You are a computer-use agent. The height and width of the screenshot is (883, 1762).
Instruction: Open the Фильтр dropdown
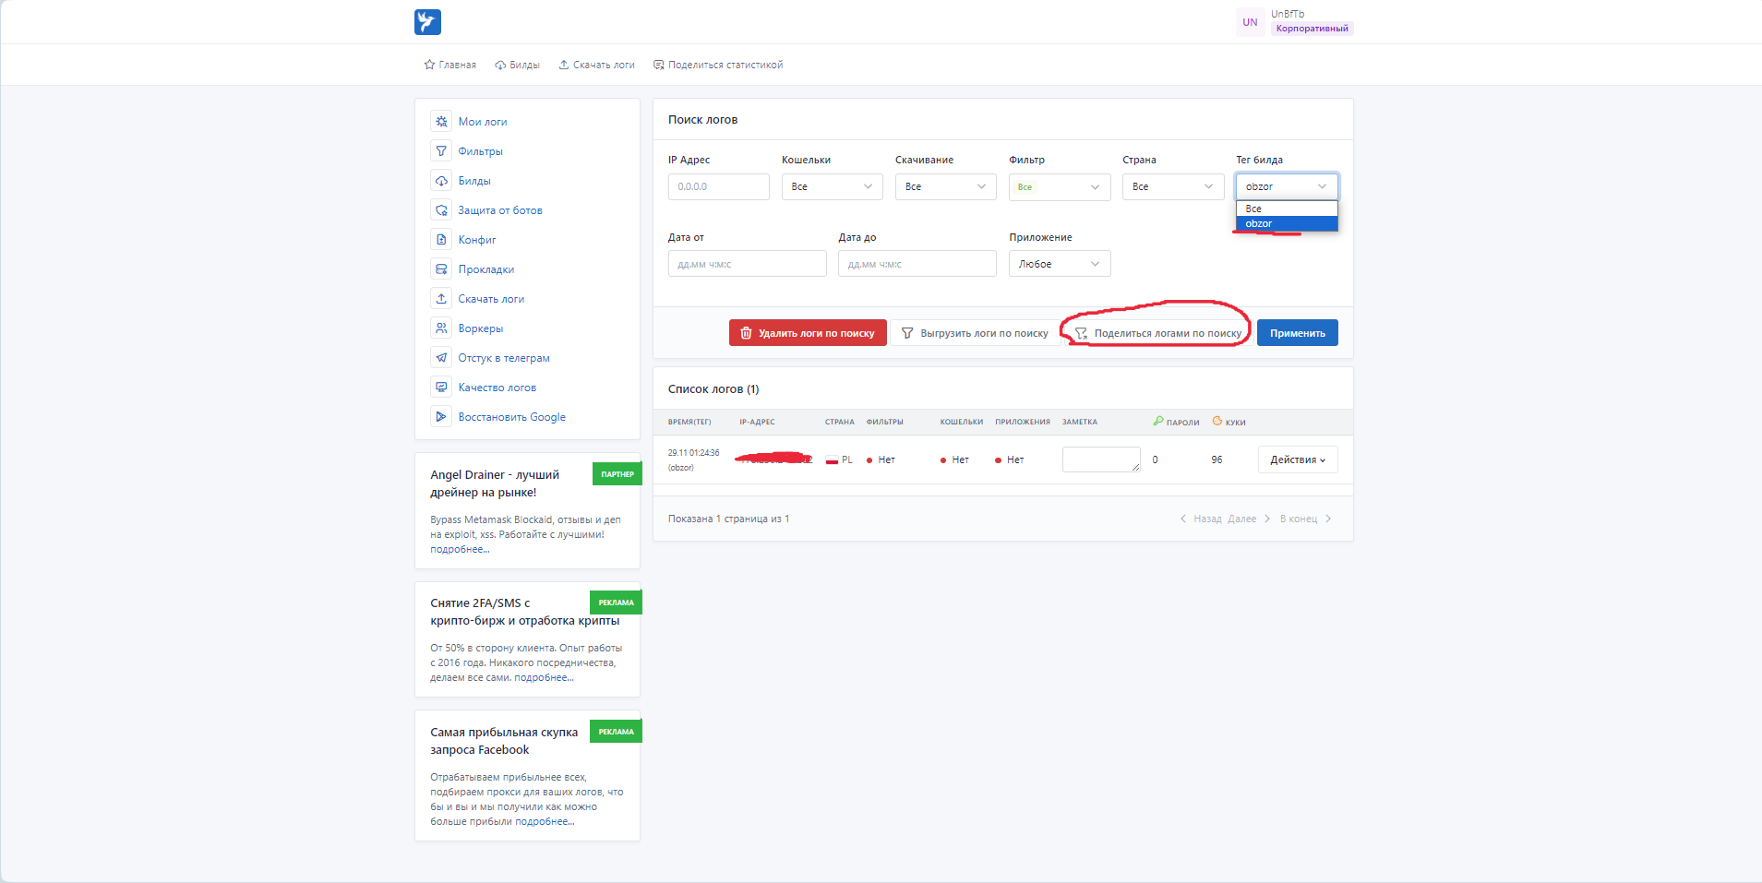1060,186
